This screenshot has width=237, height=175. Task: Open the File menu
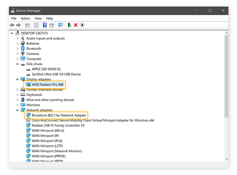pyautogui.click(x=14, y=18)
